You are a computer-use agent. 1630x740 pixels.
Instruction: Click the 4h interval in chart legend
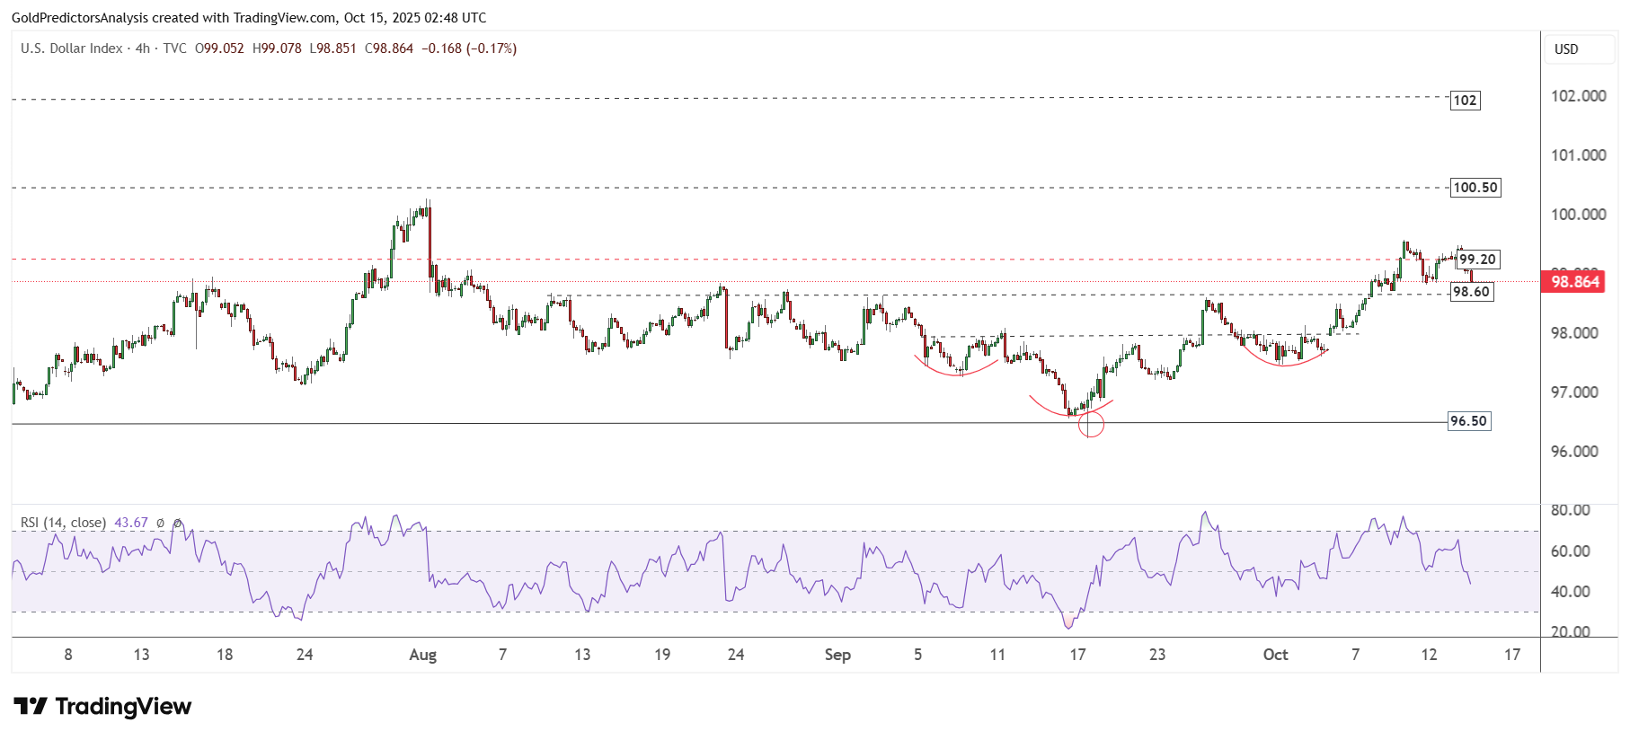click(142, 48)
